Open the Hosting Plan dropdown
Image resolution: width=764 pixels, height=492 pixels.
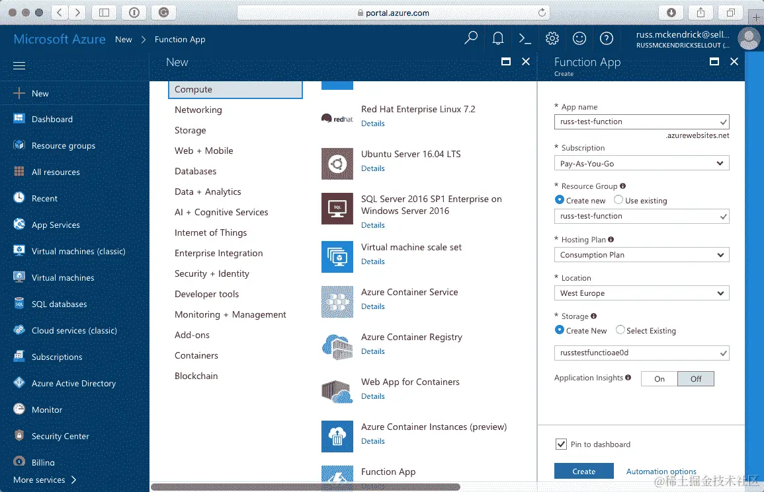[642, 254]
